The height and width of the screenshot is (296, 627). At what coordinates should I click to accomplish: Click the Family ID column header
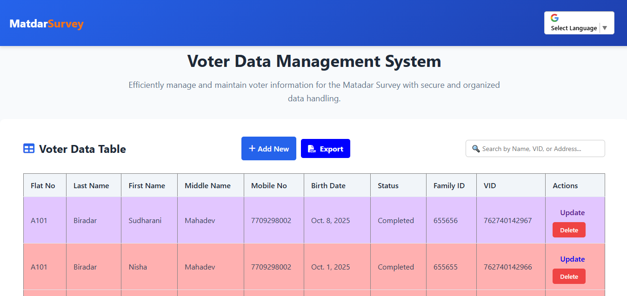pos(449,185)
